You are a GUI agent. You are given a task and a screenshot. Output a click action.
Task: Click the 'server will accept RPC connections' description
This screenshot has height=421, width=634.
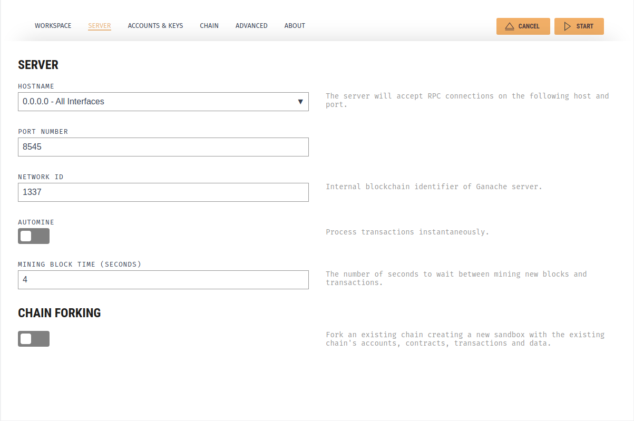[467, 100]
